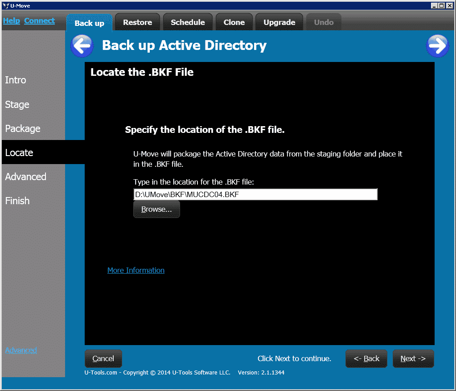
Task: Click the U-Tools.com copyright footer text
Action: click(x=157, y=372)
